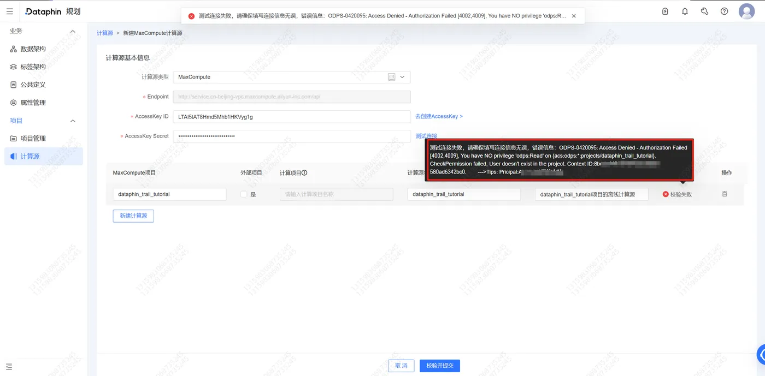Focus MaxCompute项目 field dataphin_trail_tutorial
765x376 pixels.
(x=169, y=194)
